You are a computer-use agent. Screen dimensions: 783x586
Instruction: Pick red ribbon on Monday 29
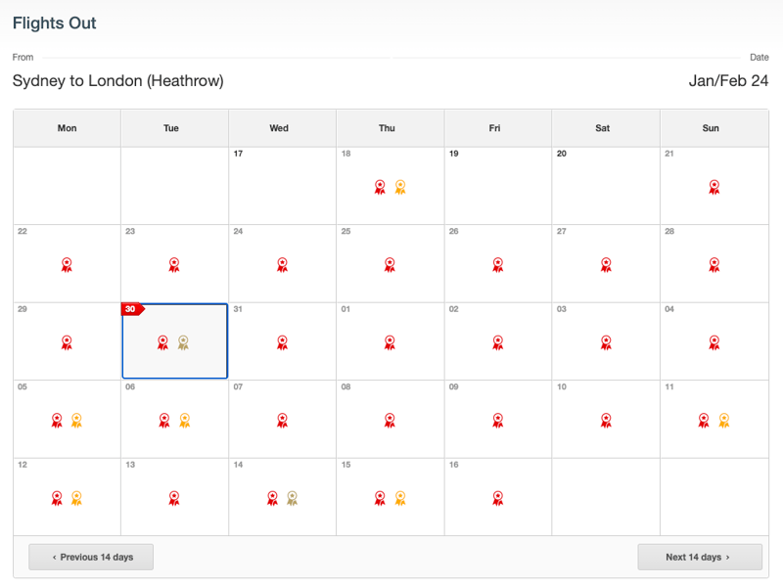pos(67,343)
